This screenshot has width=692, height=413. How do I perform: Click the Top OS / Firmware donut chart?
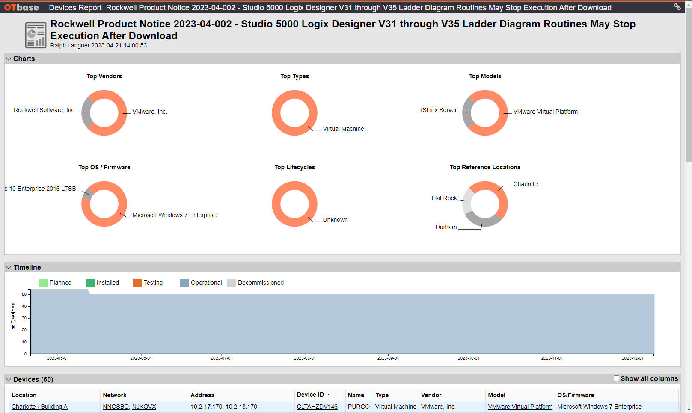(x=104, y=204)
